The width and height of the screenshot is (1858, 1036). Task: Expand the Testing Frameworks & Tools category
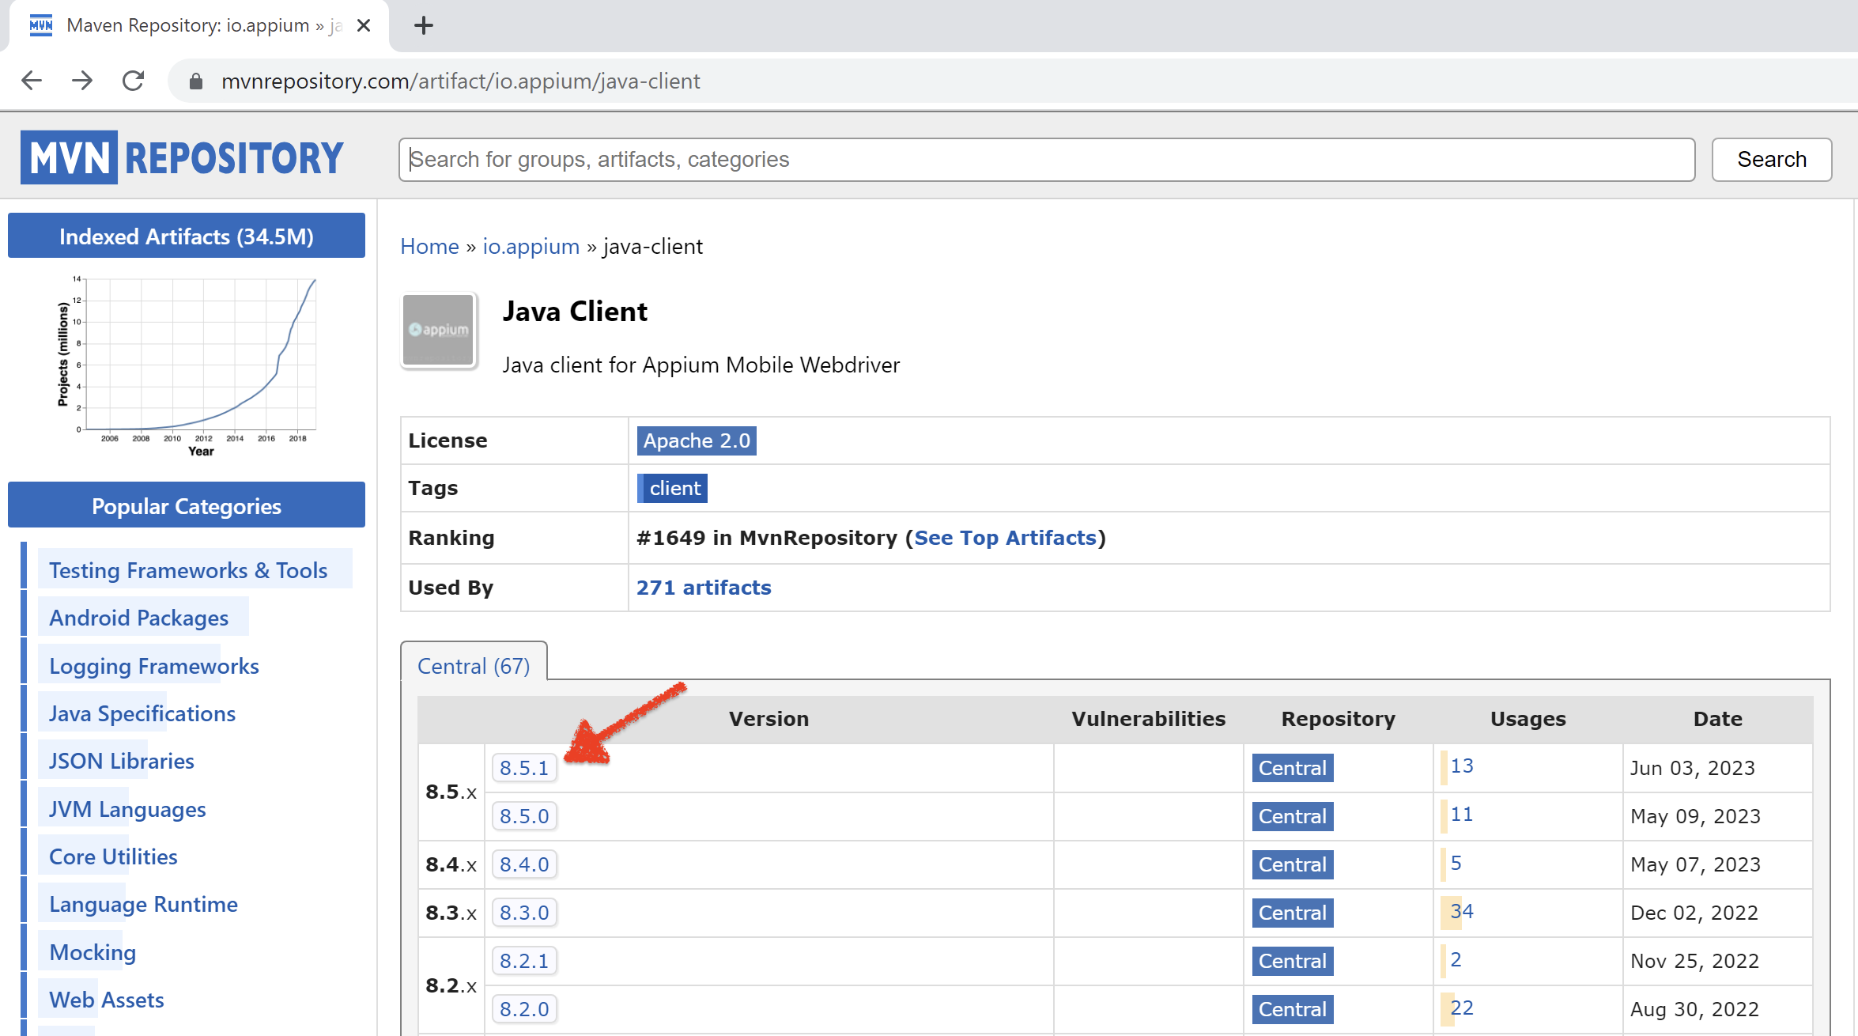(x=189, y=570)
